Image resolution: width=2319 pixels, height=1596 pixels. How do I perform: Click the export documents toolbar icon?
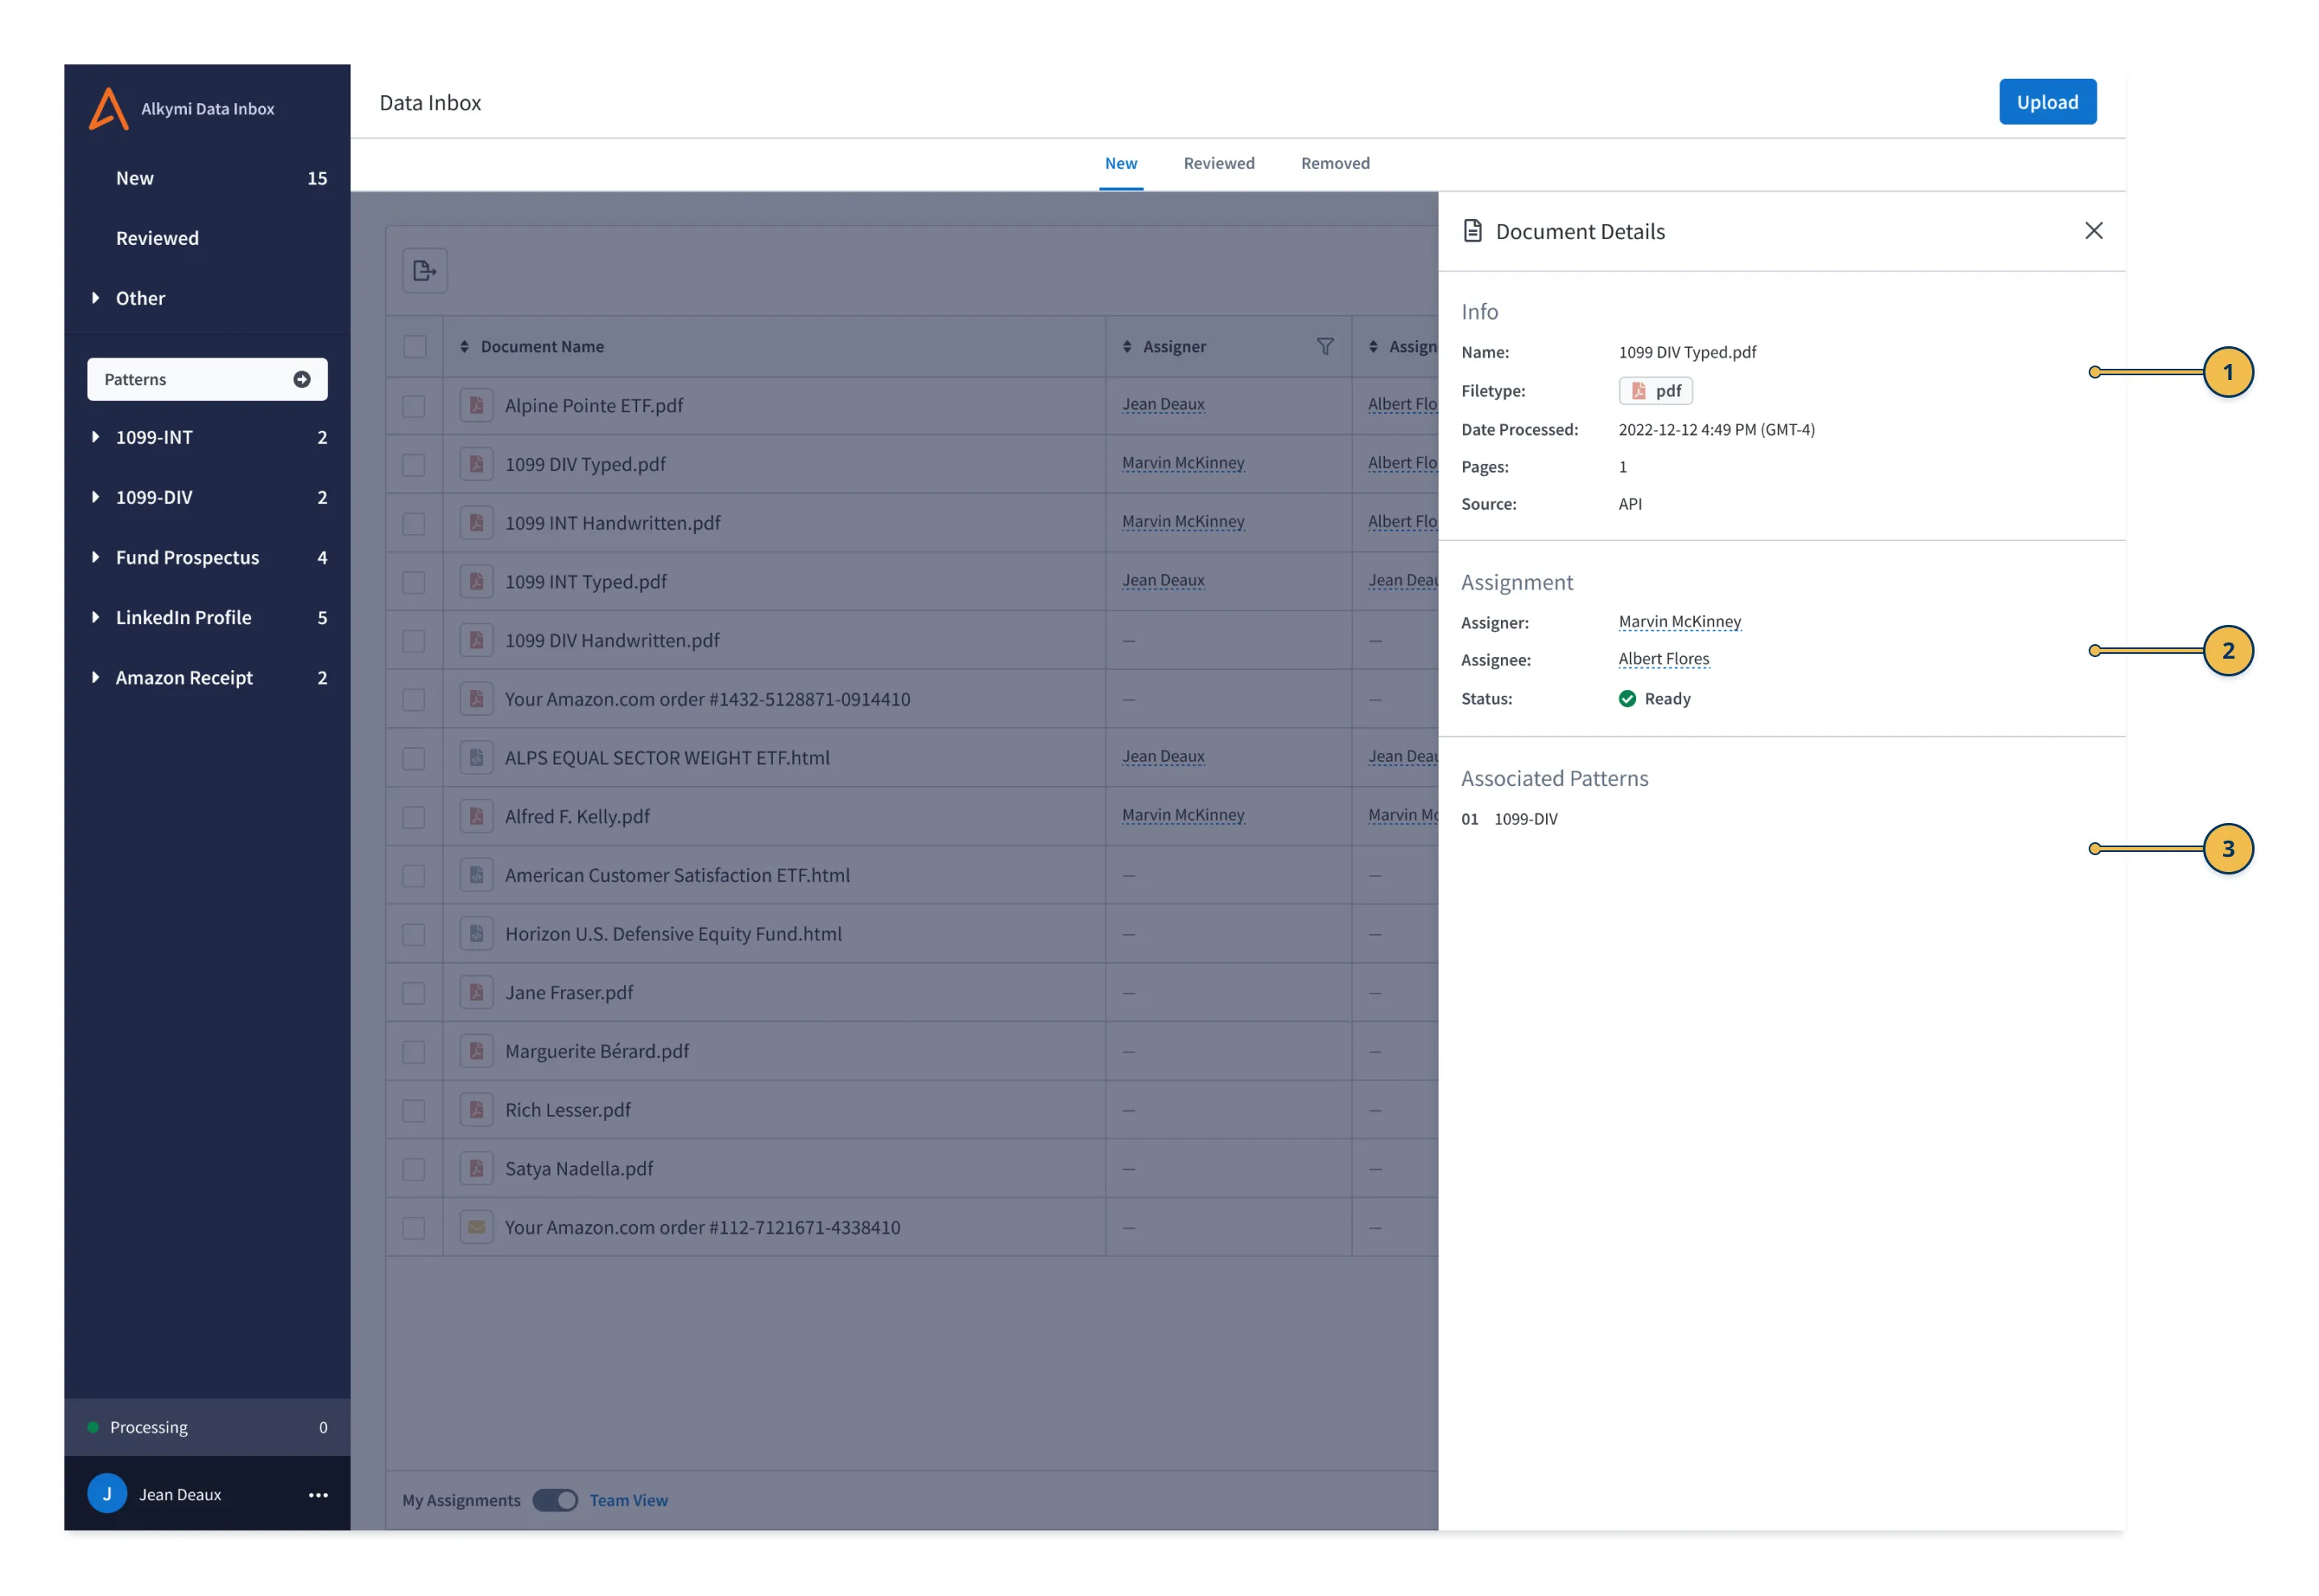click(x=425, y=271)
